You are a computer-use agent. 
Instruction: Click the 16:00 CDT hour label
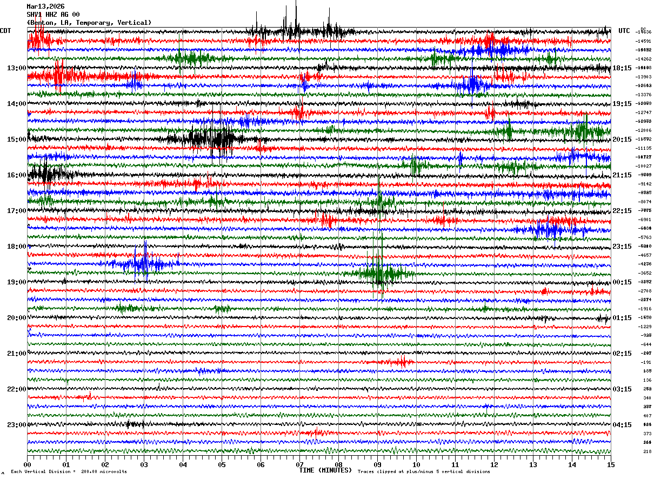(17, 175)
